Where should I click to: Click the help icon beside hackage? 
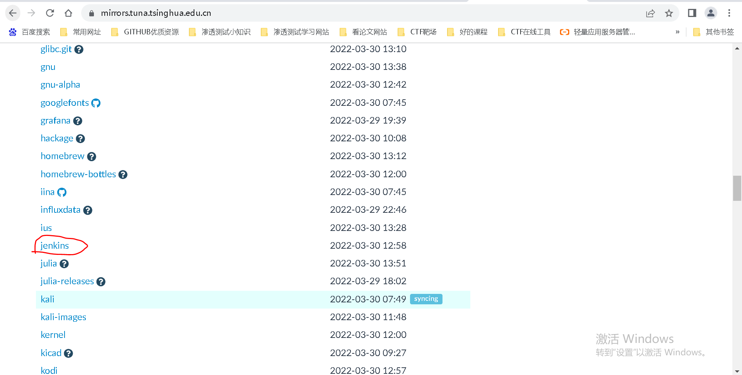coord(80,139)
